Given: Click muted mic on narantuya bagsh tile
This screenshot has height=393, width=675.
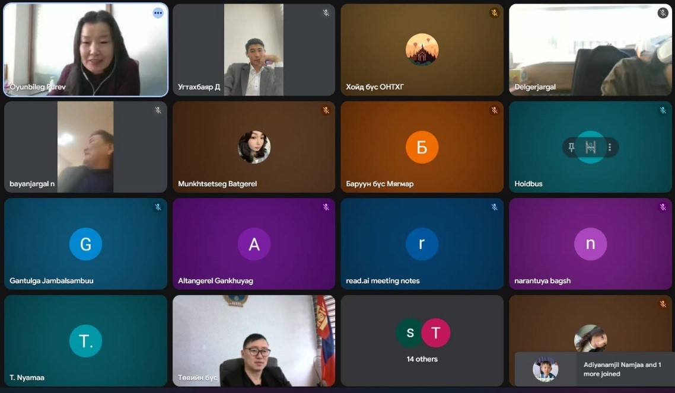Looking at the screenshot, I should coord(663,207).
